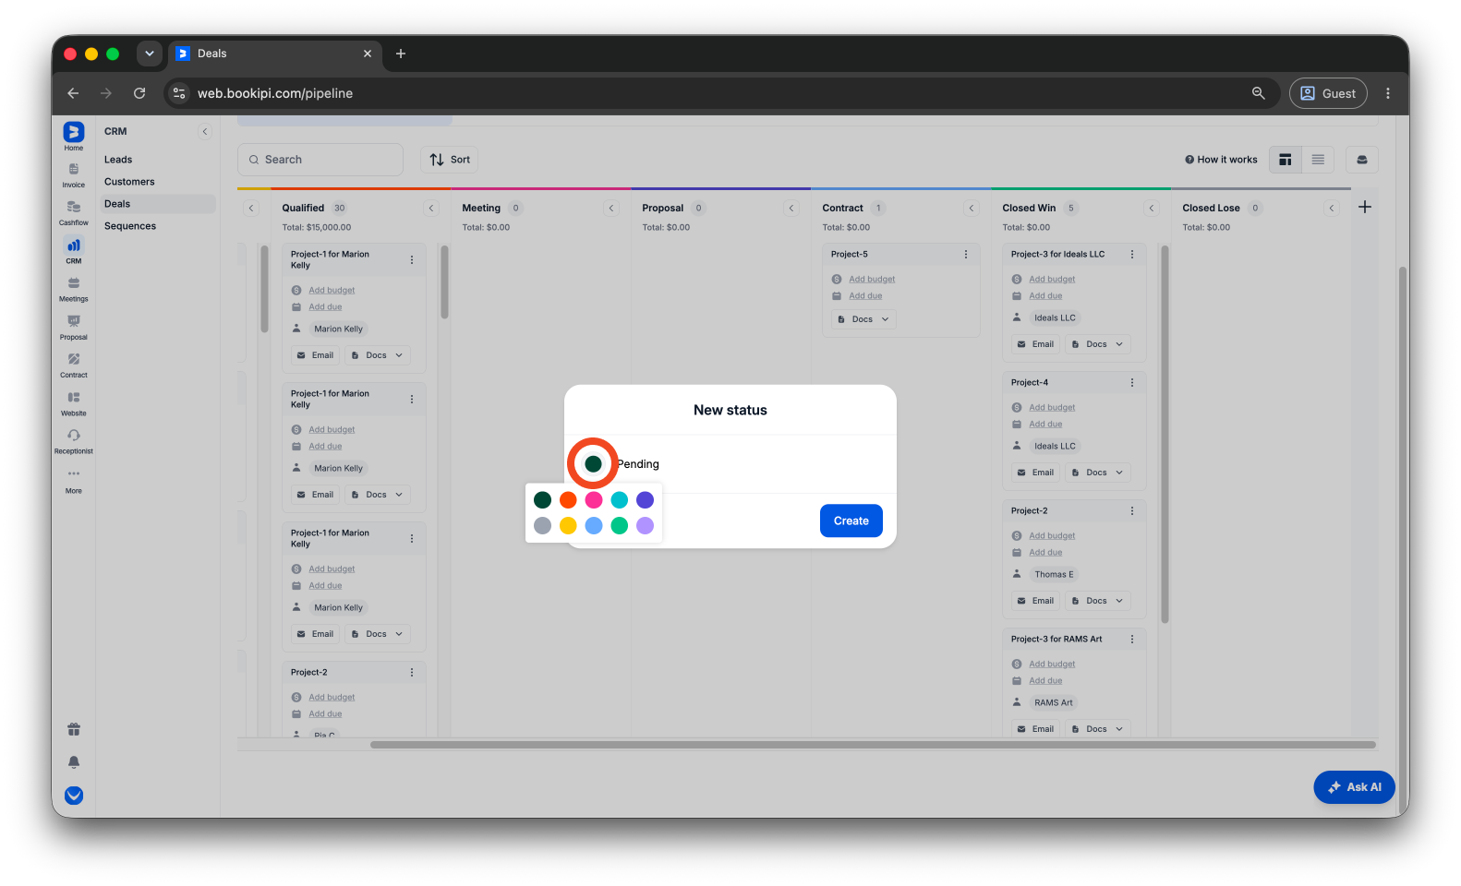The width and height of the screenshot is (1461, 886).
Task: Open Project-3 for Ideals LLC options menu
Action: coord(1132,254)
